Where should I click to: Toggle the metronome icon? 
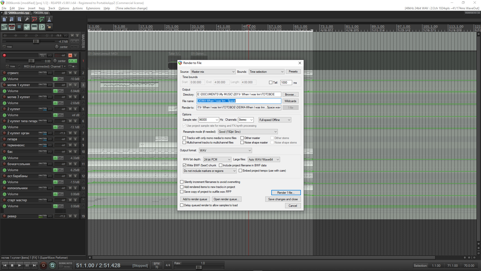[49, 19]
